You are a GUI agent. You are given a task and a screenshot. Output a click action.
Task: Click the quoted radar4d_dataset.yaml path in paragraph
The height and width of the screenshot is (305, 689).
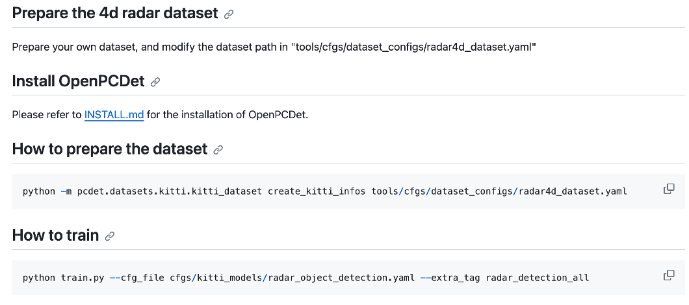[x=415, y=47]
